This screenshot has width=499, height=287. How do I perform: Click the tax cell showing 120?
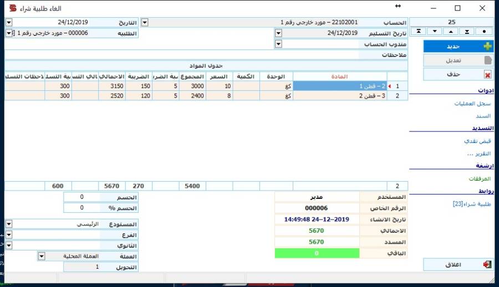coord(139,96)
